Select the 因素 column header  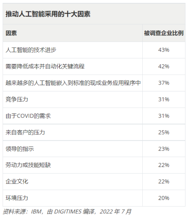coord(11,33)
